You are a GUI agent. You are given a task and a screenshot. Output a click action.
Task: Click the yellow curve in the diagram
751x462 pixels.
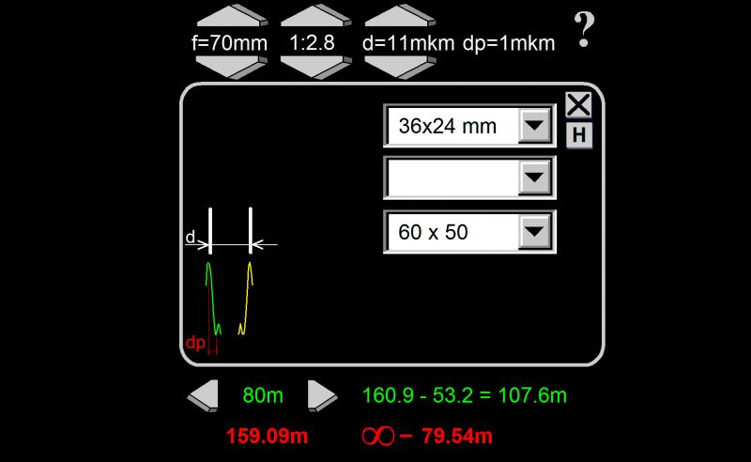point(246,298)
